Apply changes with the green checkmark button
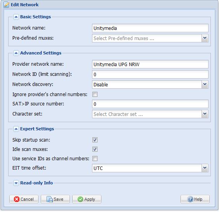Image resolution: width=219 pixels, height=212 pixels. (x=87, y=199)
